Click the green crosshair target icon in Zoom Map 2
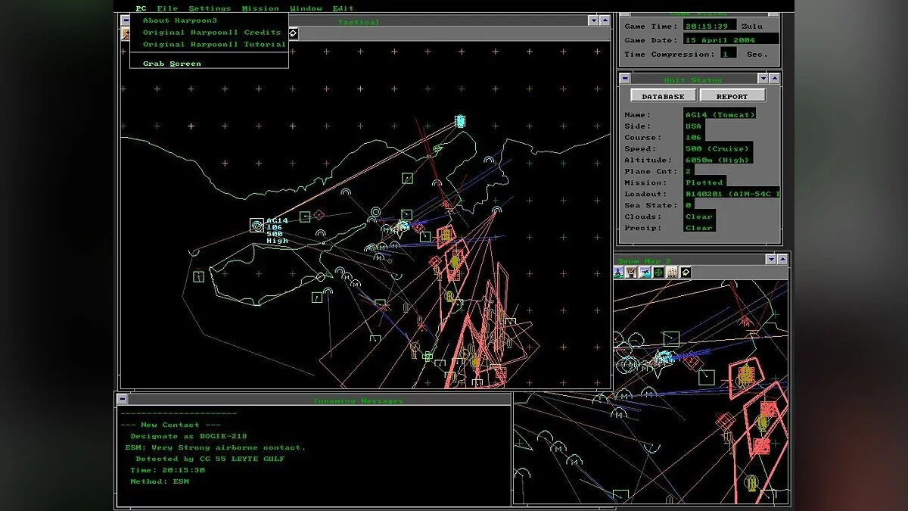 coord(658,273)
